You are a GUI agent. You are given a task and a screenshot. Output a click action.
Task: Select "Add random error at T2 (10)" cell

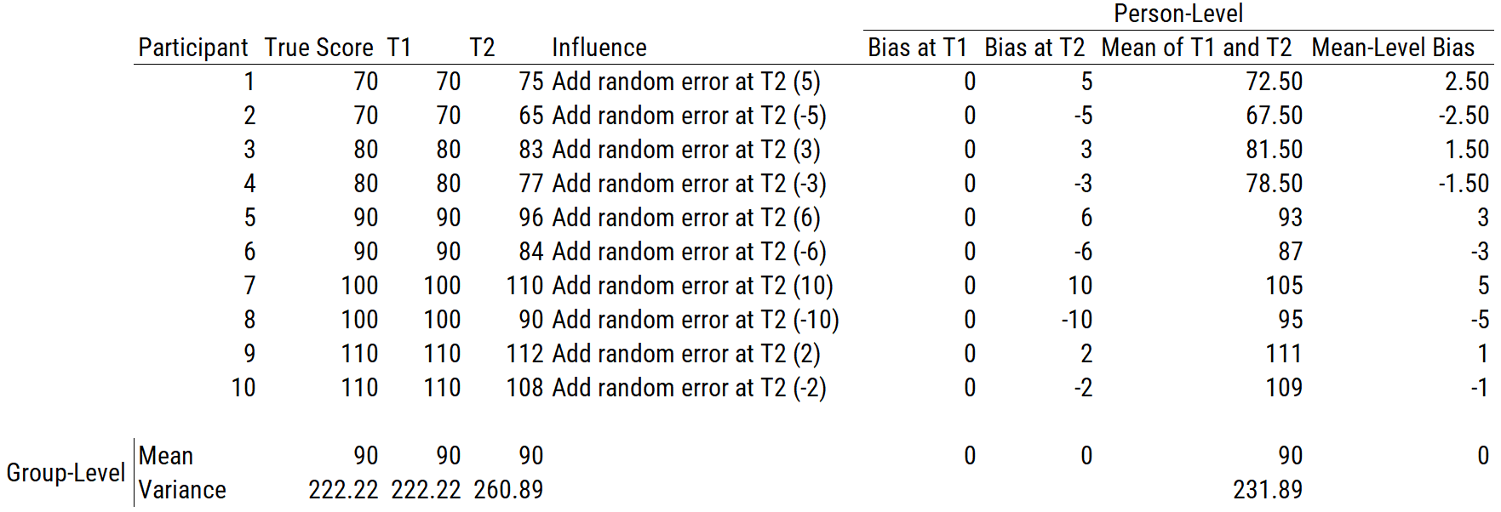coord(692,286)
